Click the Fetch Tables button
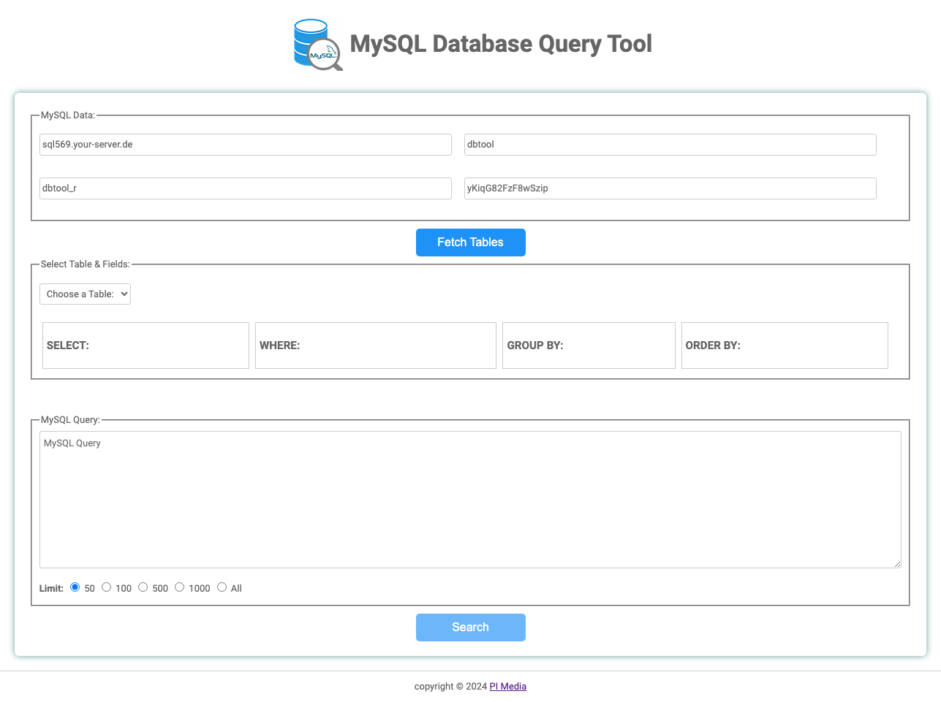Viewport: 941px width, 702px height. tap(471, 243)
